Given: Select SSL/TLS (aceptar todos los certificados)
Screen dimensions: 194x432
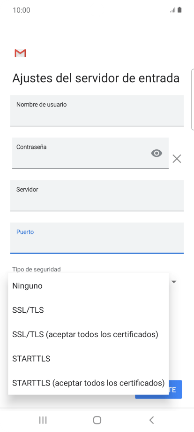Looking at the screenshot, I should coord(89,334).
